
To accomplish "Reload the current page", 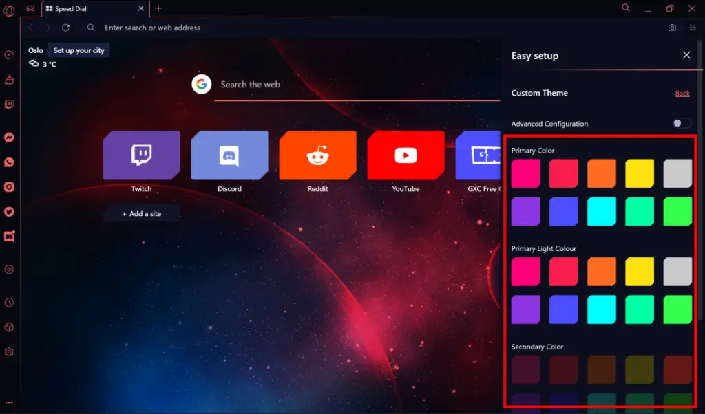I will click(x=65, y=28).
